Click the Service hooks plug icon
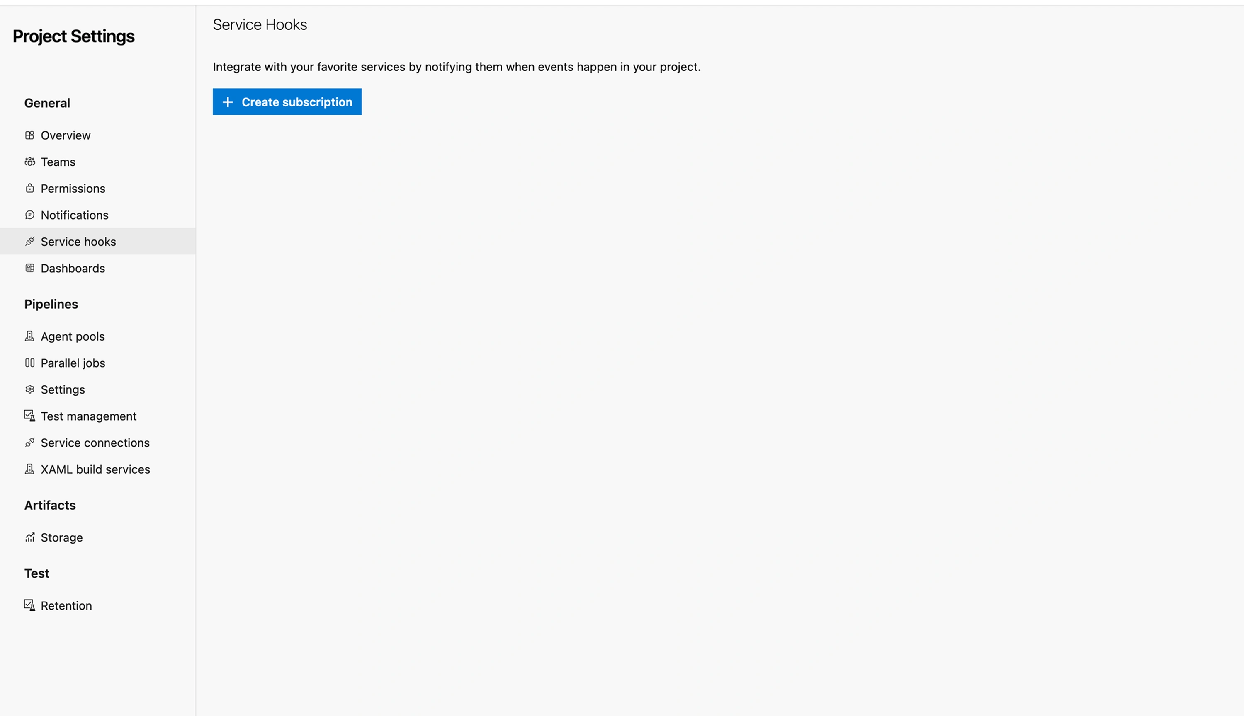1244x716 pixels. 29,242
